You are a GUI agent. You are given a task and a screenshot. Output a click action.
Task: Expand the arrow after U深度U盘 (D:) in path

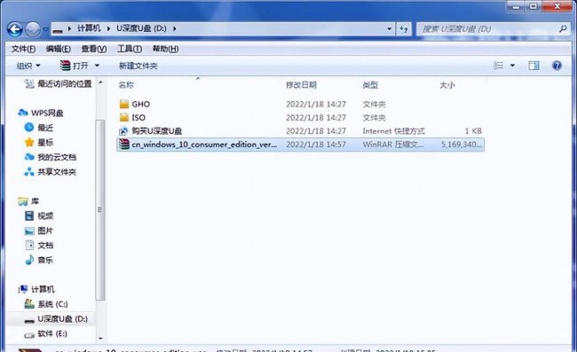174,28
